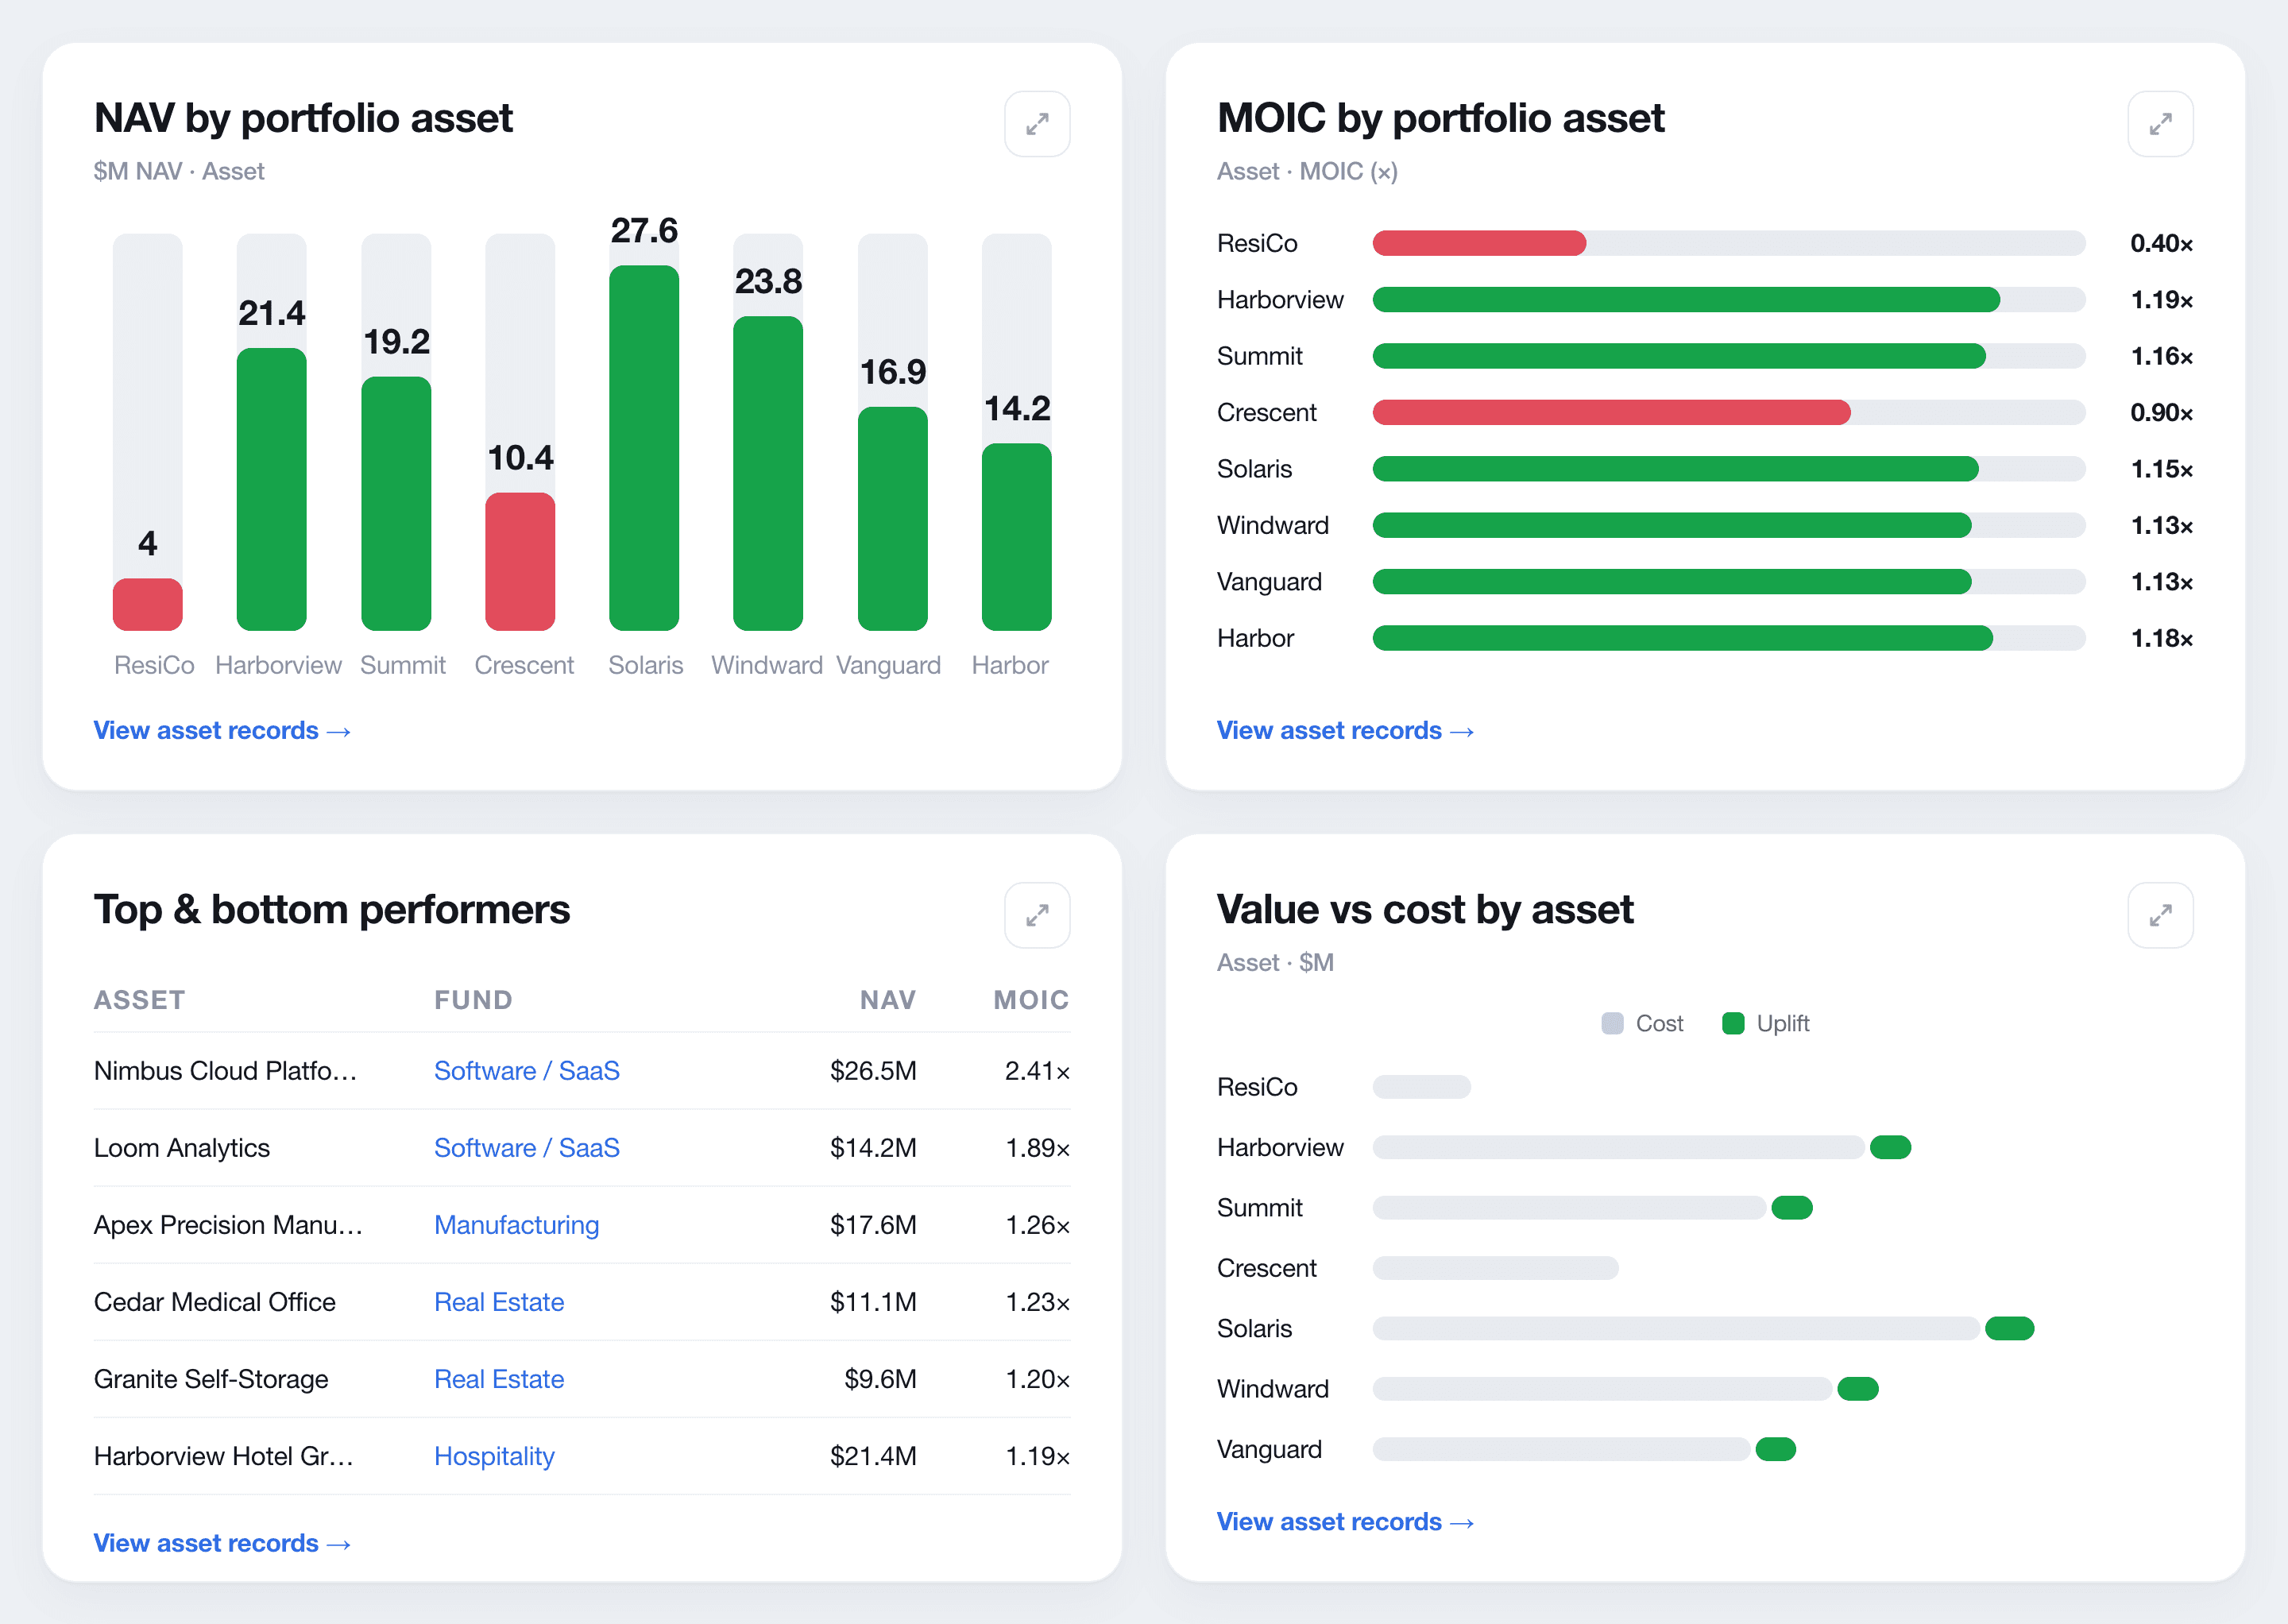Select the Harborview NAV bar labeled 21.4
2288x1624 pixels.
coord(272,489)
